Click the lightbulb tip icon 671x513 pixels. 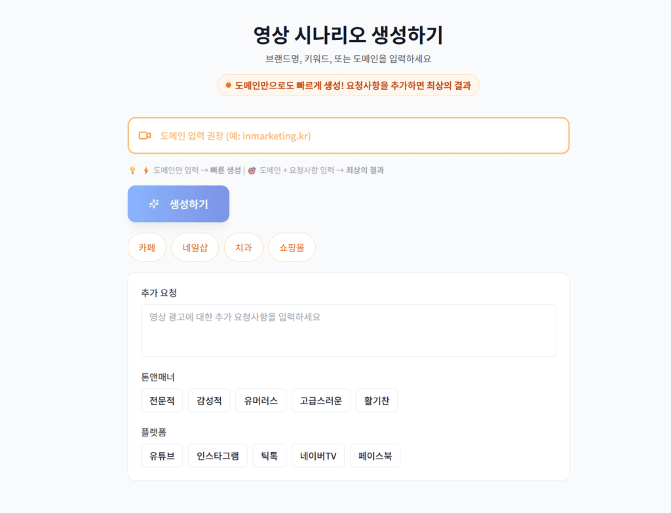132,170
